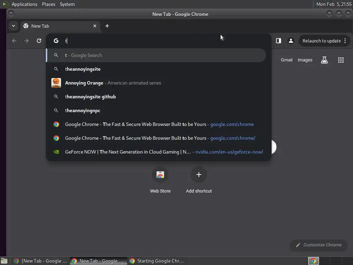Select the New Tab tab
Viewport: 353px width, 265px height.
(60, 26)
